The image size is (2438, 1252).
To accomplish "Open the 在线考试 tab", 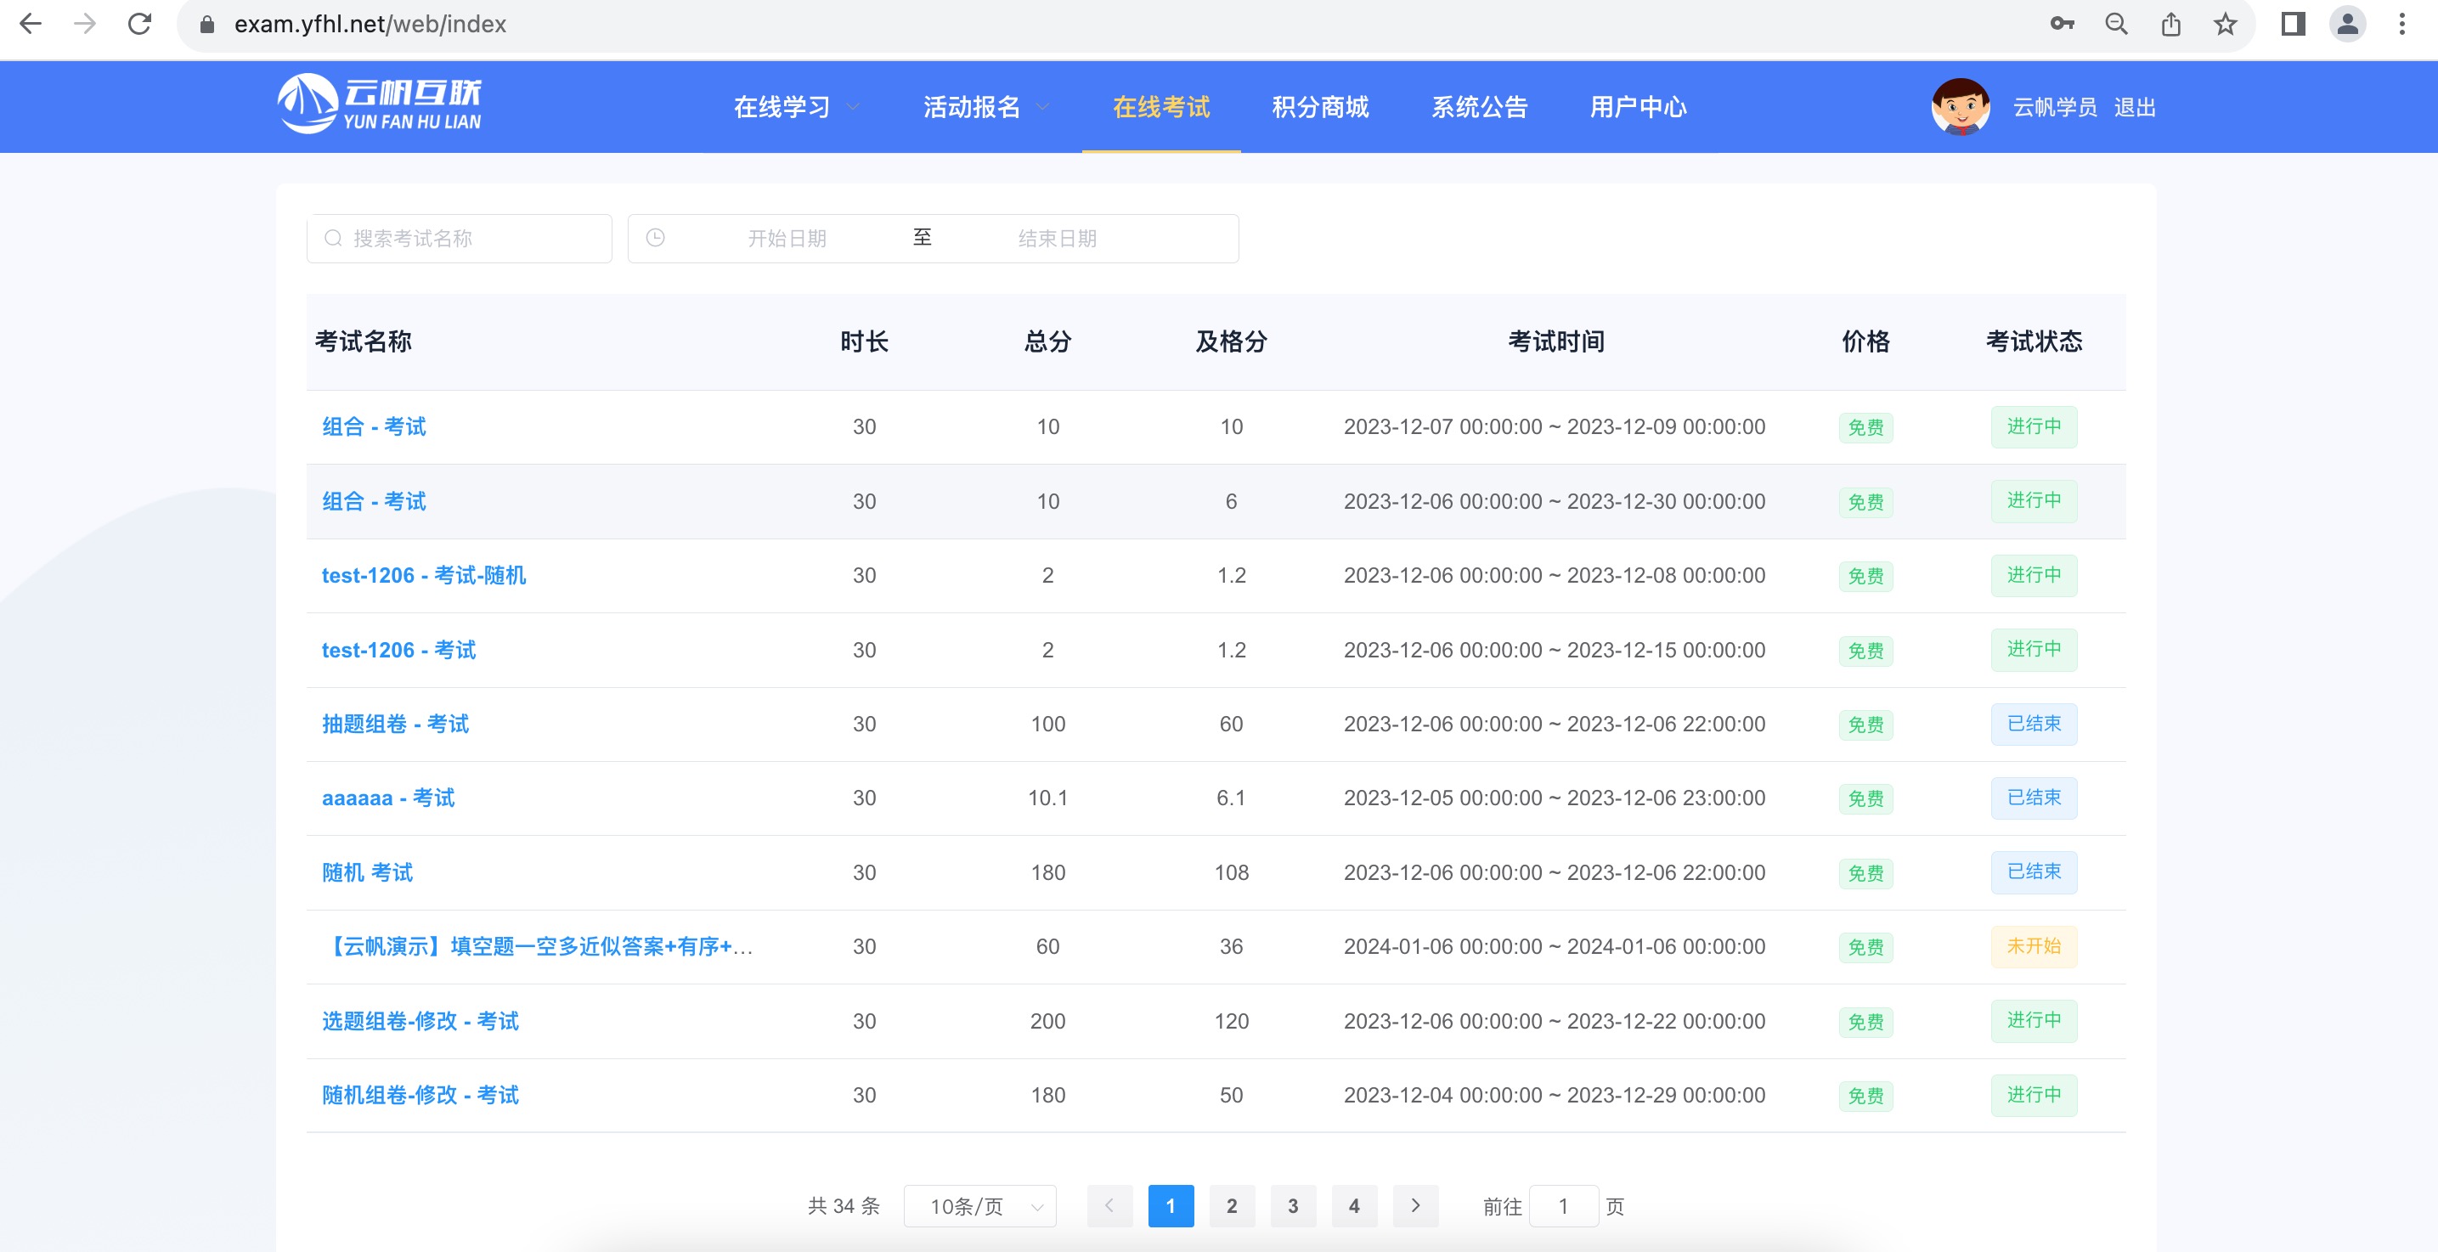I will (x=1161, y=107).
